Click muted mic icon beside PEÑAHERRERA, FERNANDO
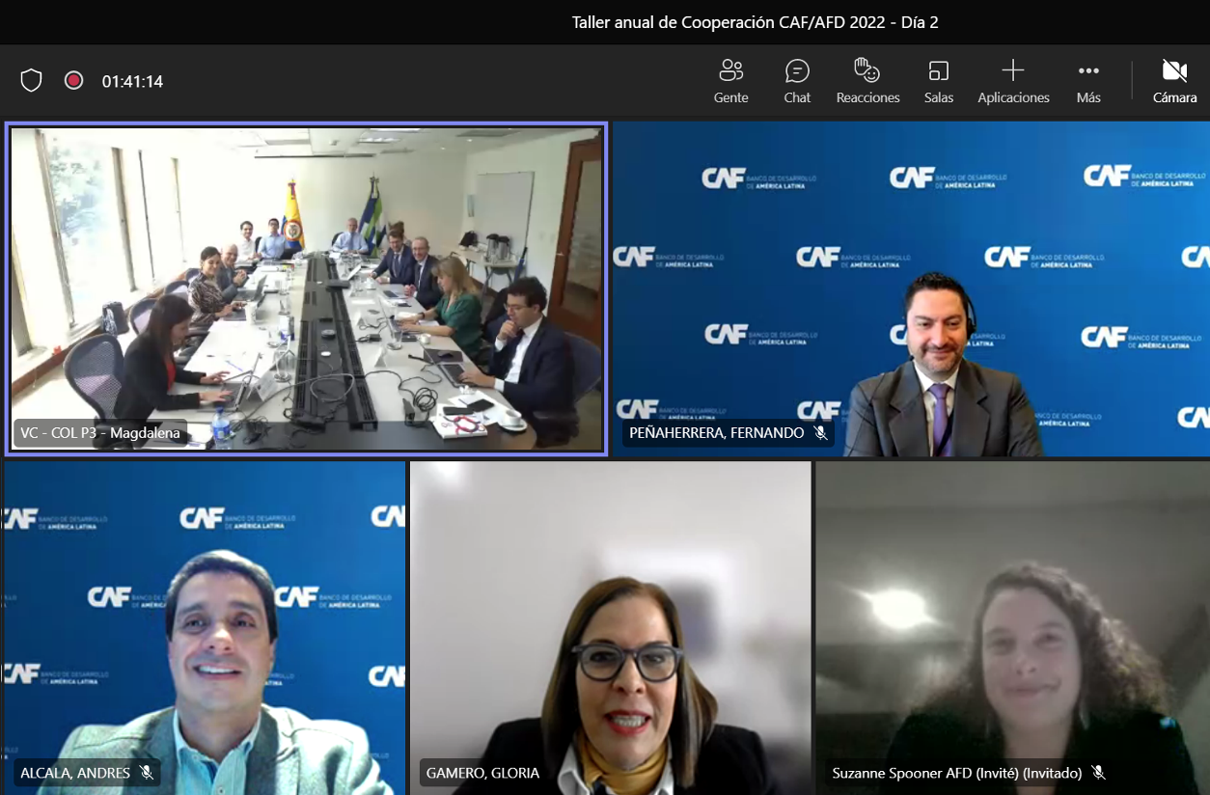Screen dimensions: 1210x795 (820, 433)
